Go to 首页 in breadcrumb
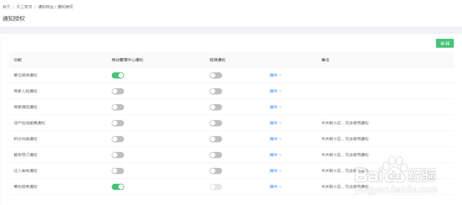 click(x=6, y=7)
